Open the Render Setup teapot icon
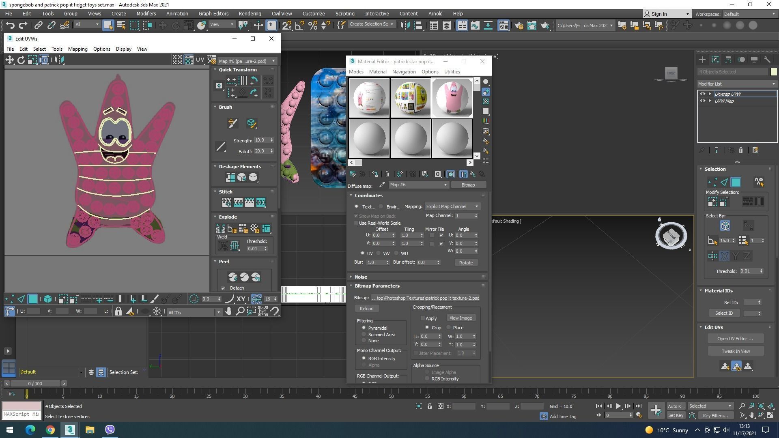779x438 pixels. (519, 26)
